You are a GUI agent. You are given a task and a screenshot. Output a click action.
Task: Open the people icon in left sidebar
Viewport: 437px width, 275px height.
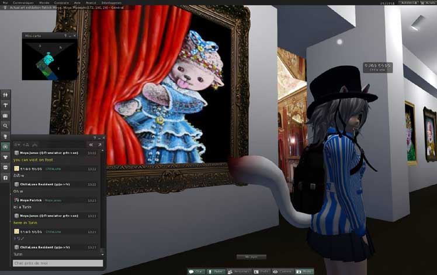click(5, 94)
